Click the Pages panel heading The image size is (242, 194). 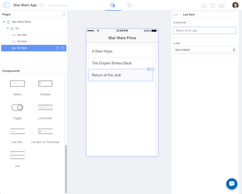[x=6, y=14]
